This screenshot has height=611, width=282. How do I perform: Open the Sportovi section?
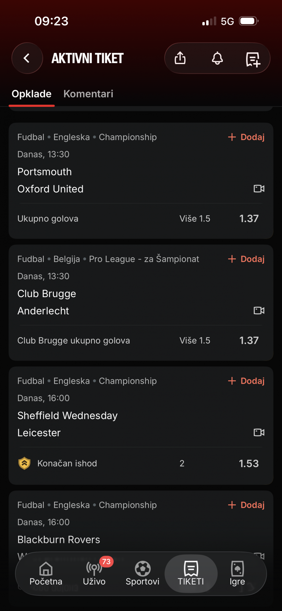point(142,574)
